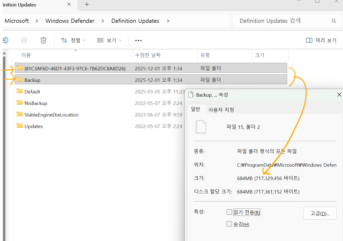Screen dimensions: 343x241
Task: Click the 고급(D) advanced button
Action: click(320, 213)
